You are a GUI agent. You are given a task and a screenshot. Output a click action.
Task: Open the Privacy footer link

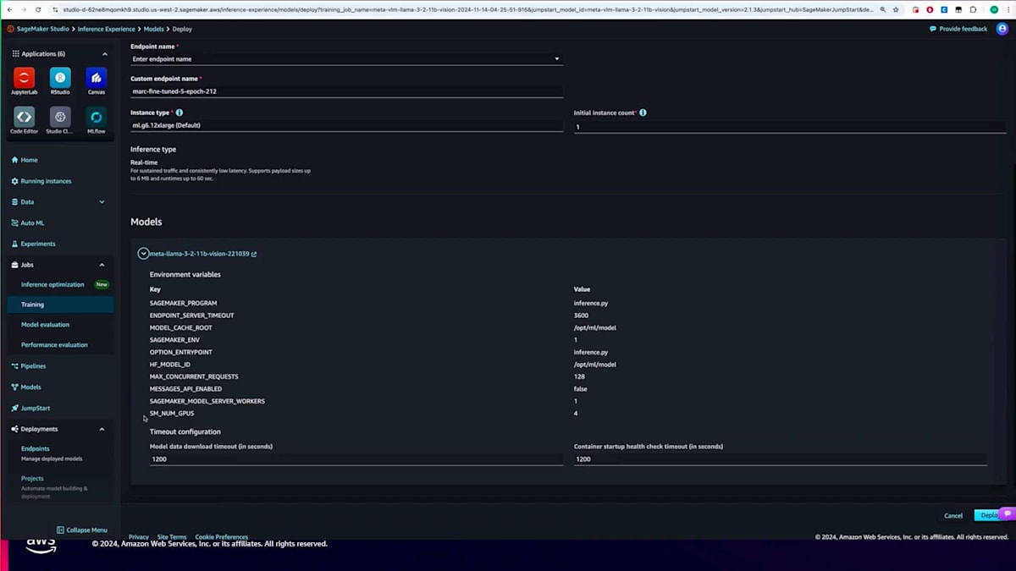coord(139,537)
